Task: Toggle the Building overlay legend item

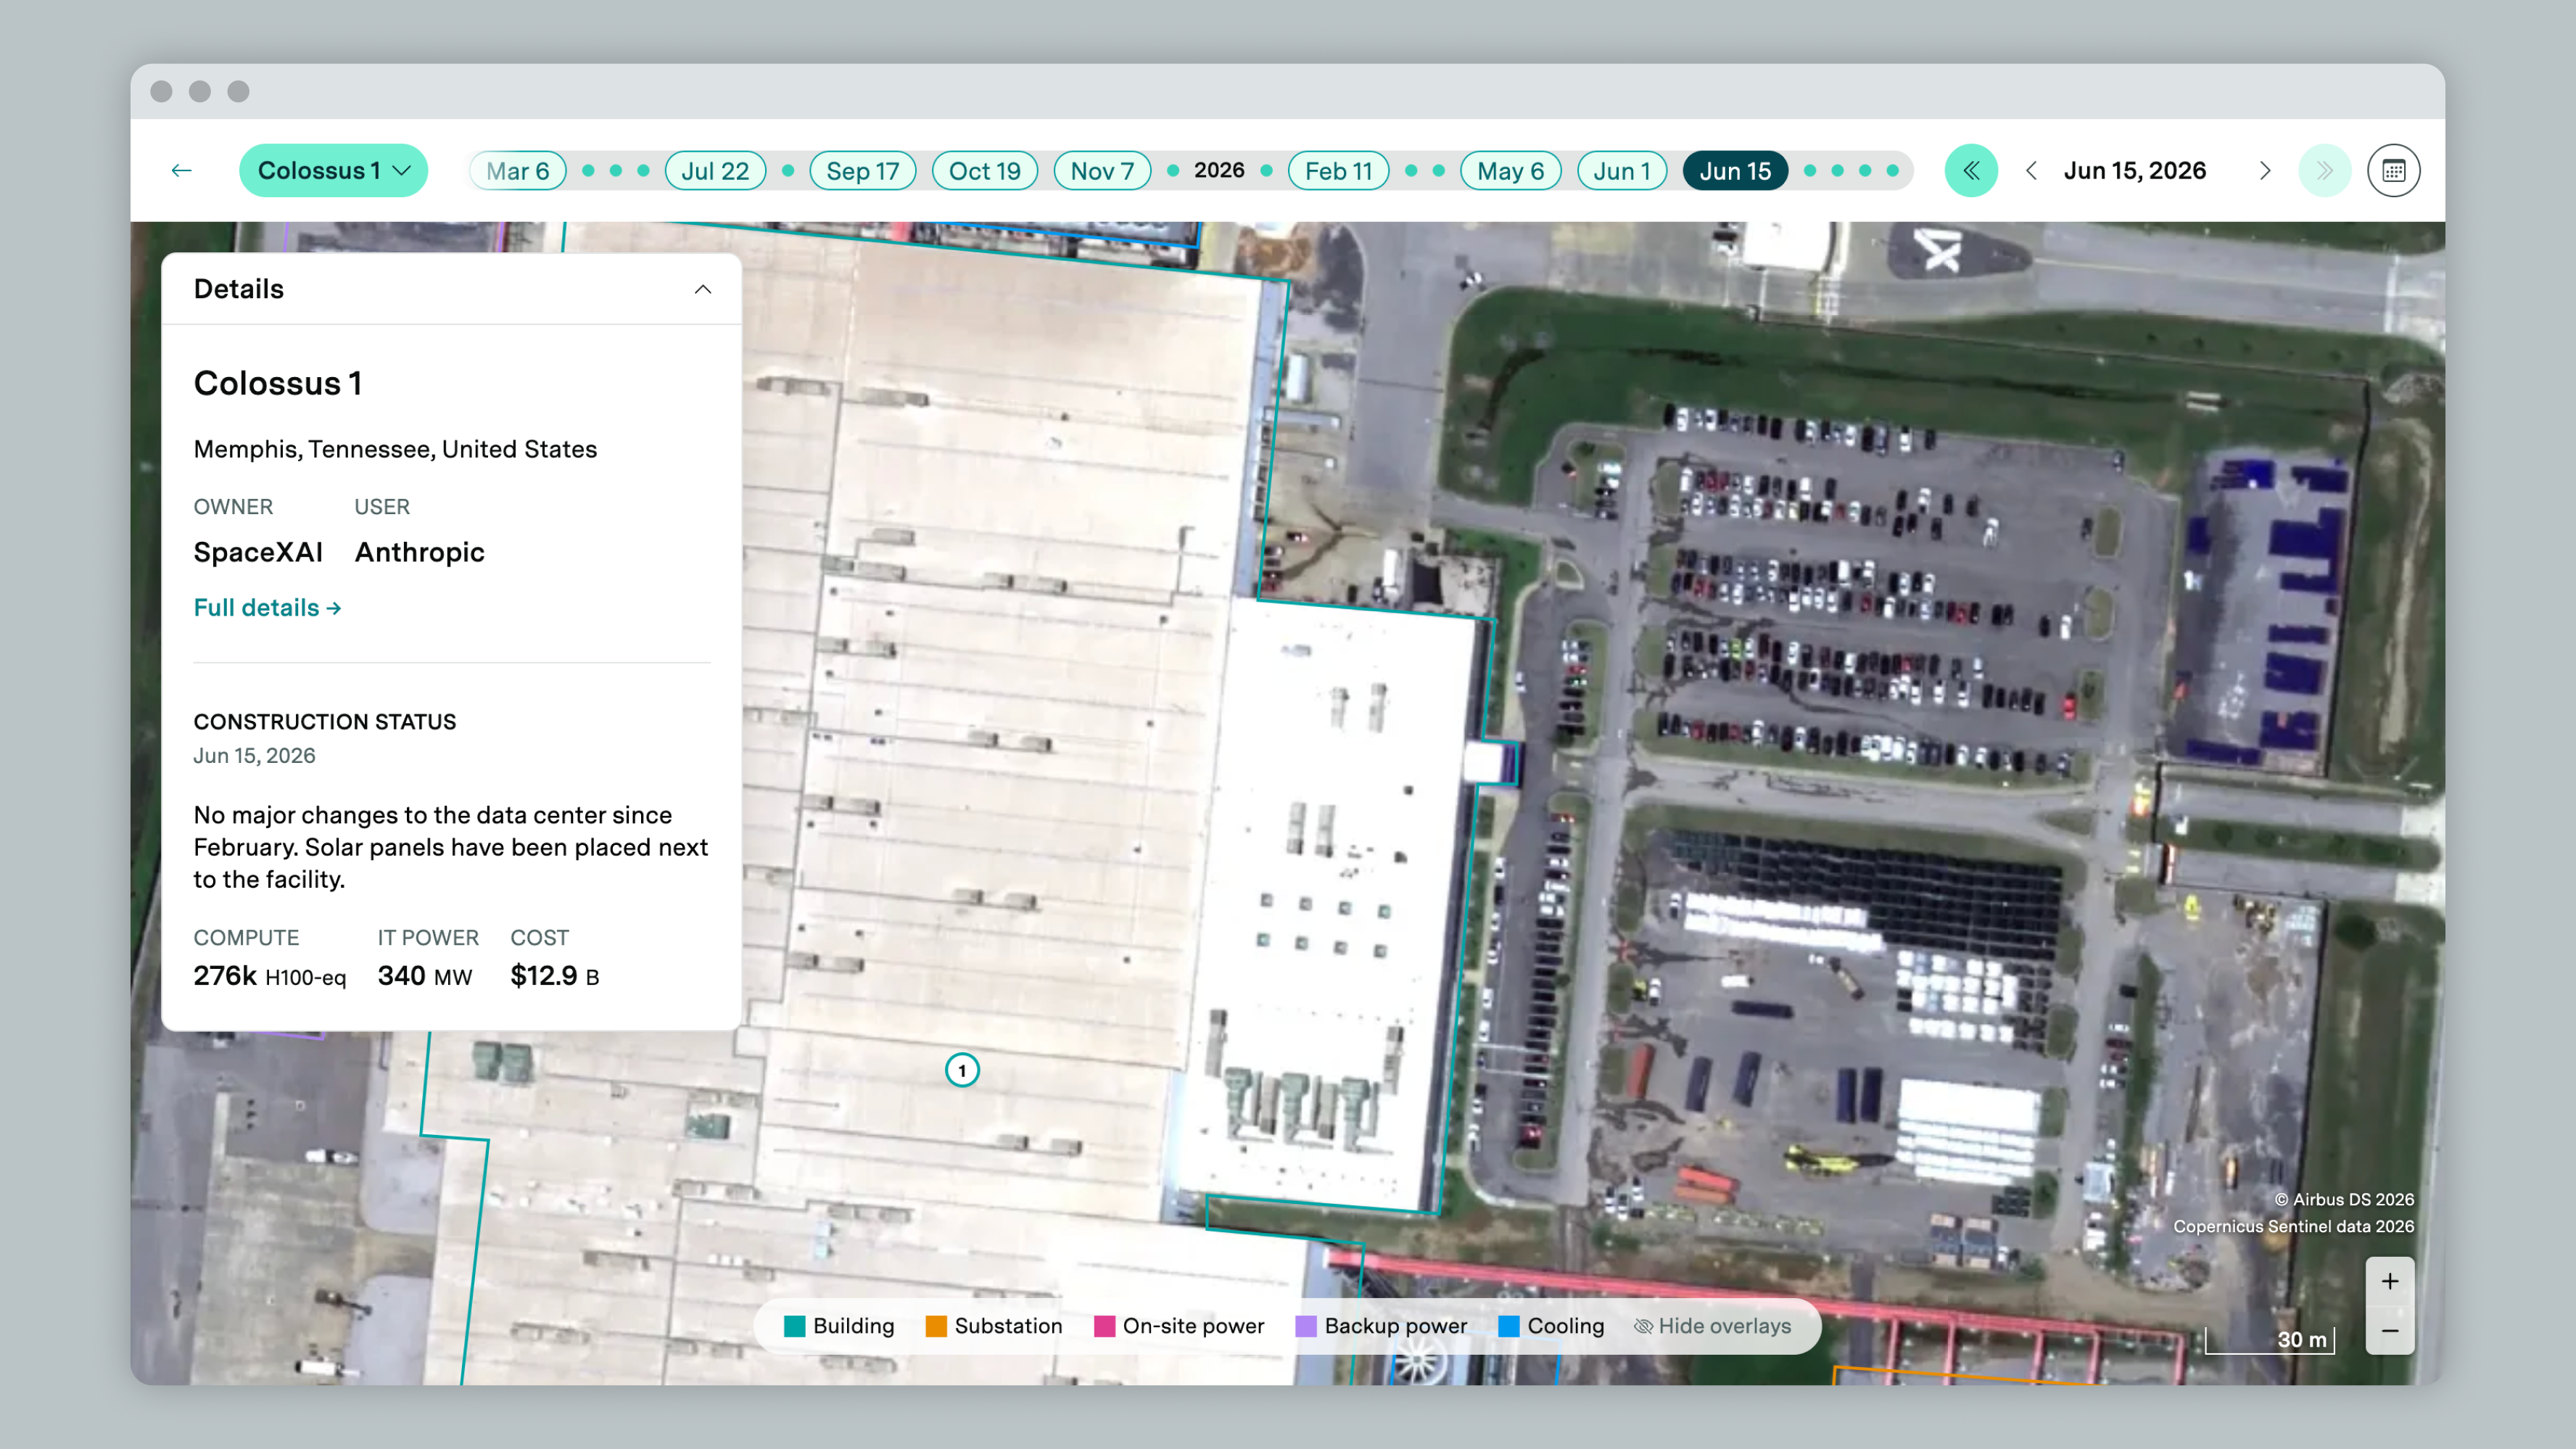Action: [x=839, y=1326]
